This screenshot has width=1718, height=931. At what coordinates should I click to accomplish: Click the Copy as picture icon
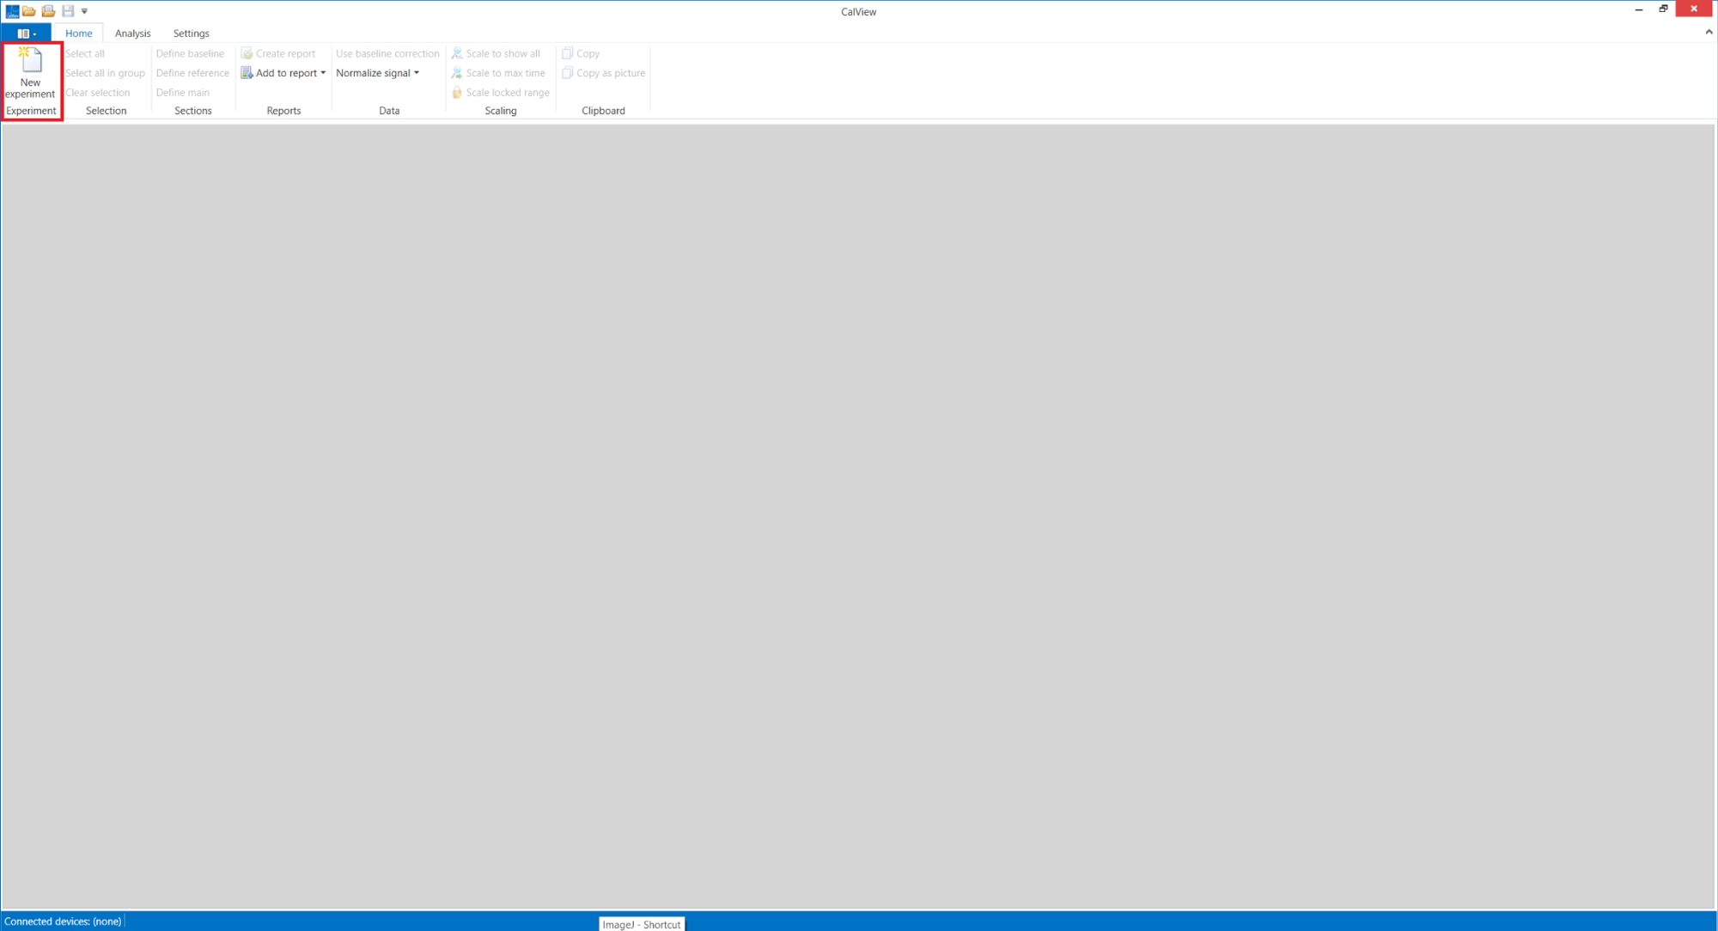point(567,73)
